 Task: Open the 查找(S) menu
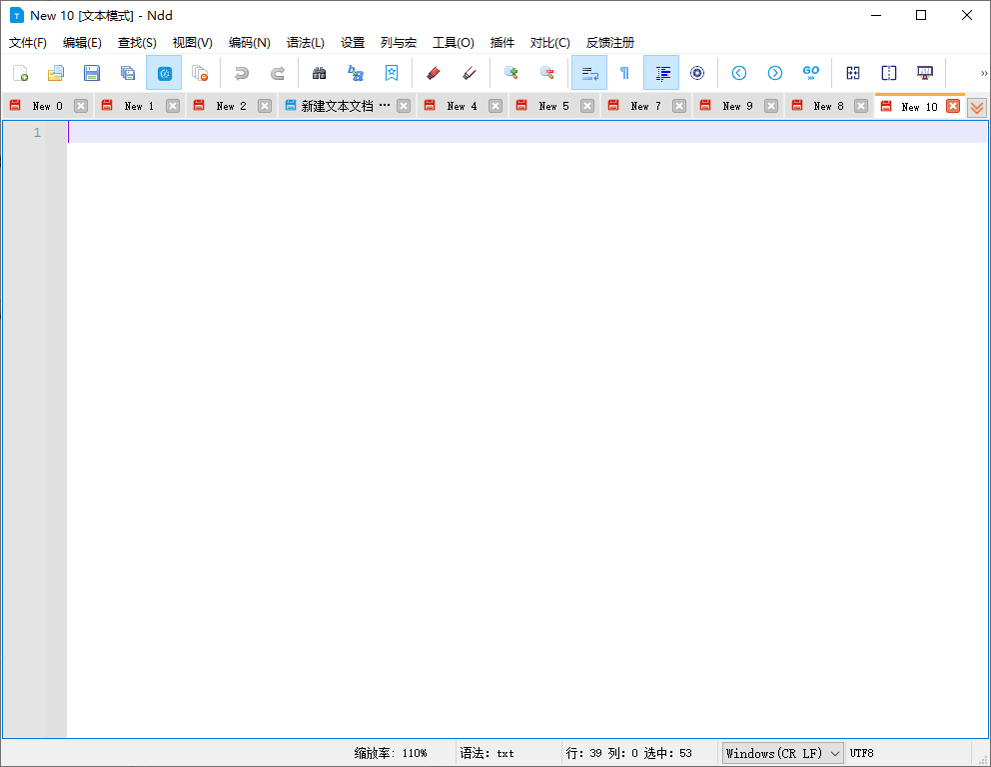[x=137, y=43]
